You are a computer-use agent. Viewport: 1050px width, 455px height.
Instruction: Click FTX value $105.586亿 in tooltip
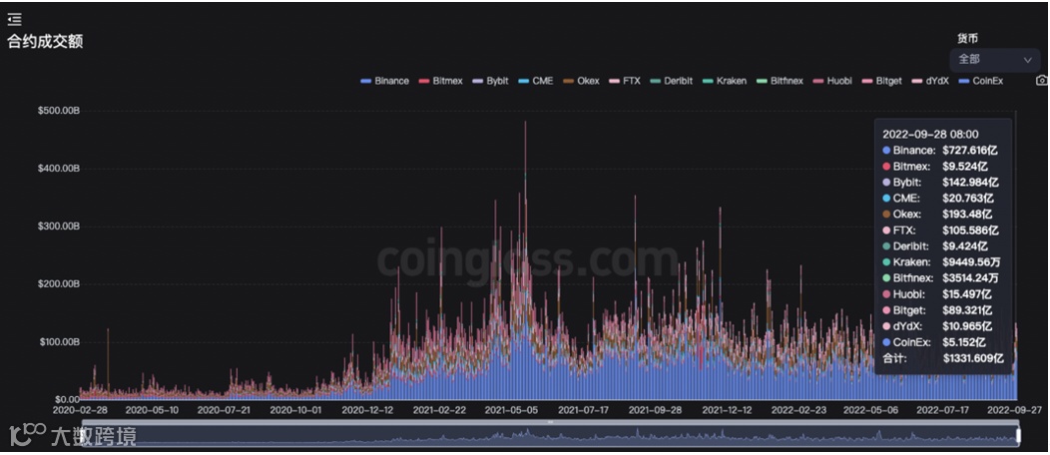(x=970, y=230)
